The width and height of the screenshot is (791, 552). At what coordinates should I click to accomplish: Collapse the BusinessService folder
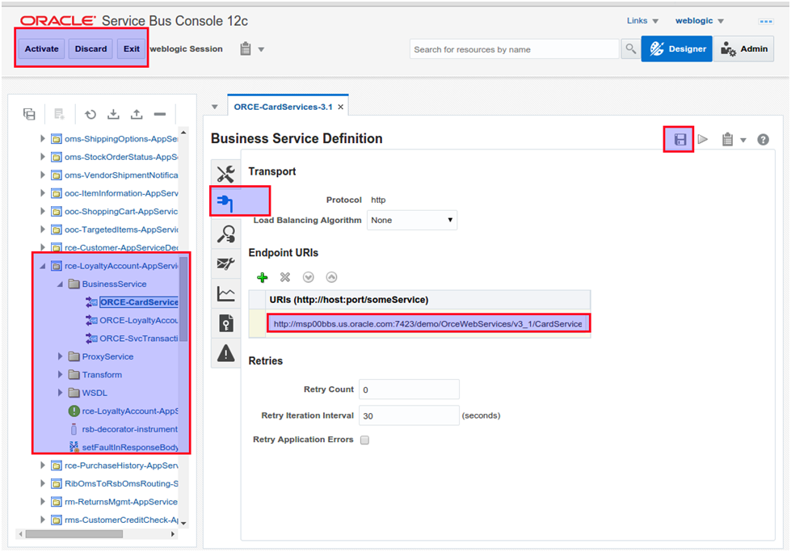(x=60, y=284)
